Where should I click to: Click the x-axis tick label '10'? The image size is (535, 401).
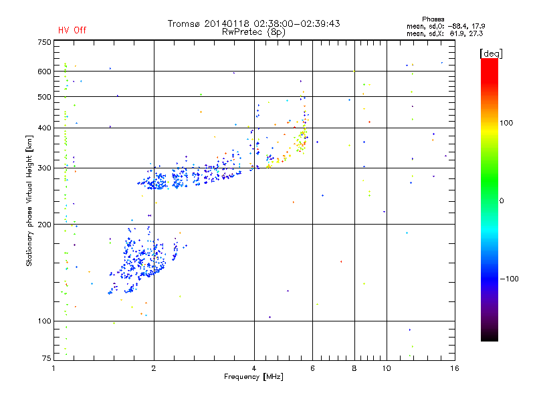click(387, 368)
